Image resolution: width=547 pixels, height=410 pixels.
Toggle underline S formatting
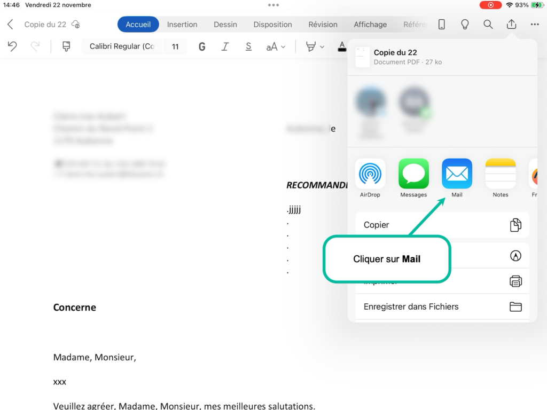click(x=248, y=46)
